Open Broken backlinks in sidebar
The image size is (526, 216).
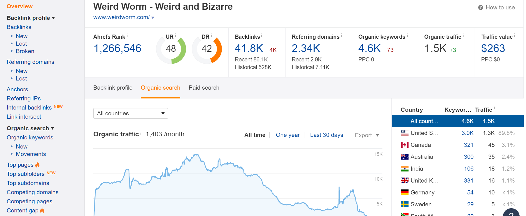tap(25, 51)
